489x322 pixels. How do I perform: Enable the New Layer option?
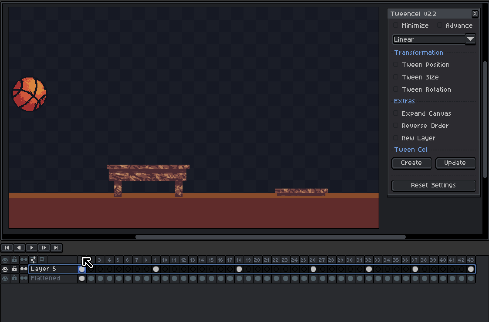point(395,138)
